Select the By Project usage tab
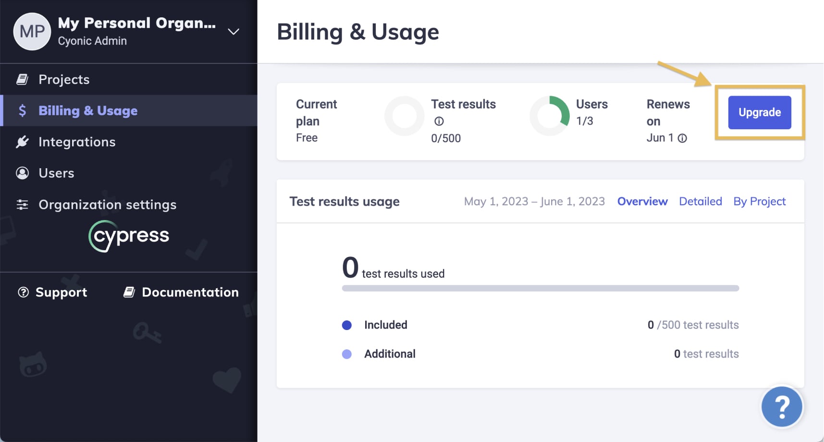The image size is (824, 442). coord(759,201)
